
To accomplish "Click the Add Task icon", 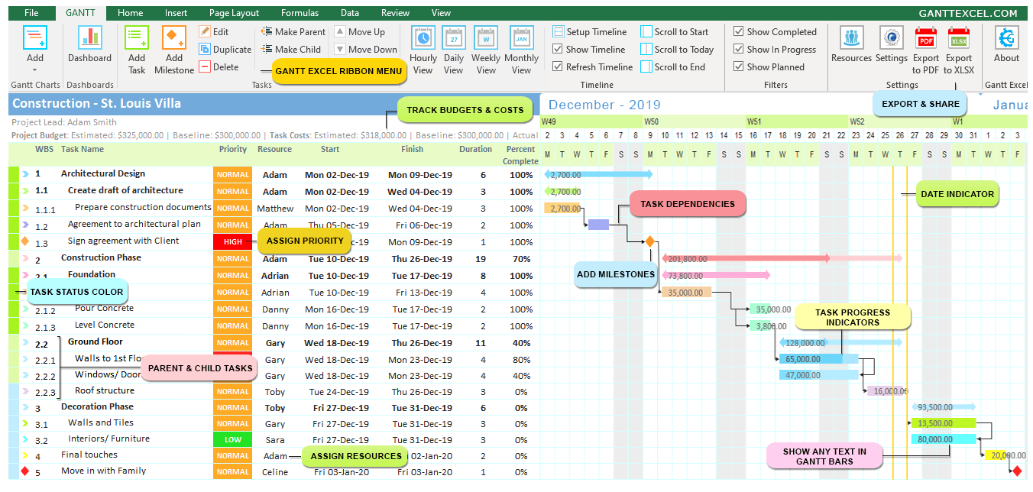I will point(137,38).
